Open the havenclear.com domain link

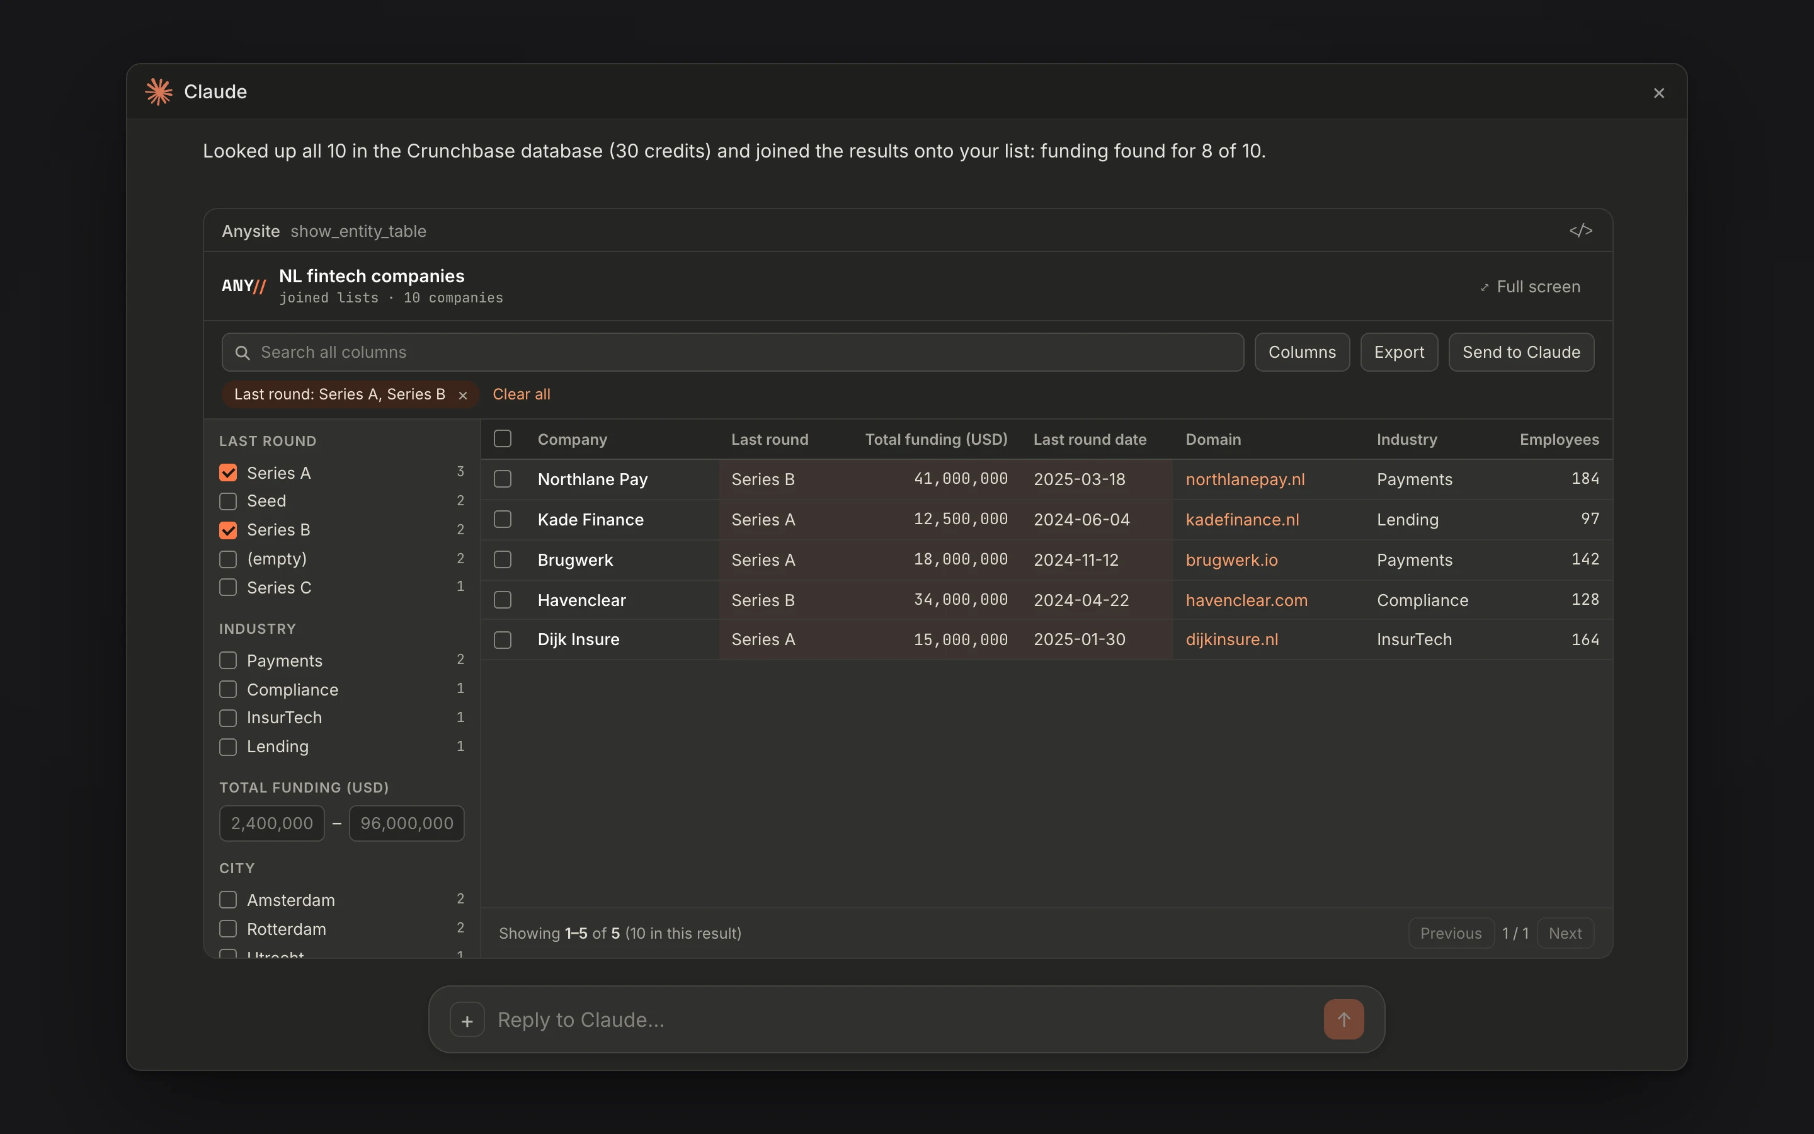tap(1246, 600)
